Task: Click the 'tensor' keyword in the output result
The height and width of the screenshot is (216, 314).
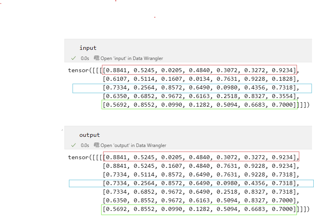Action: pos(78,157)
